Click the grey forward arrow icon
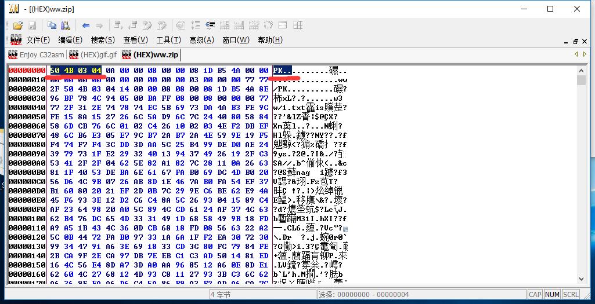Viewport: 595px width, 304px height. [x=99, y=25]
